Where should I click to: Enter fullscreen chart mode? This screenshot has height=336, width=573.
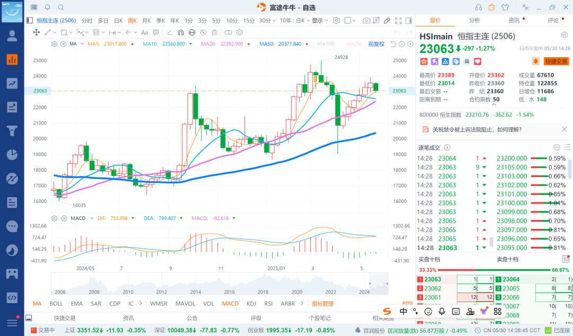[x=398, y=21]
